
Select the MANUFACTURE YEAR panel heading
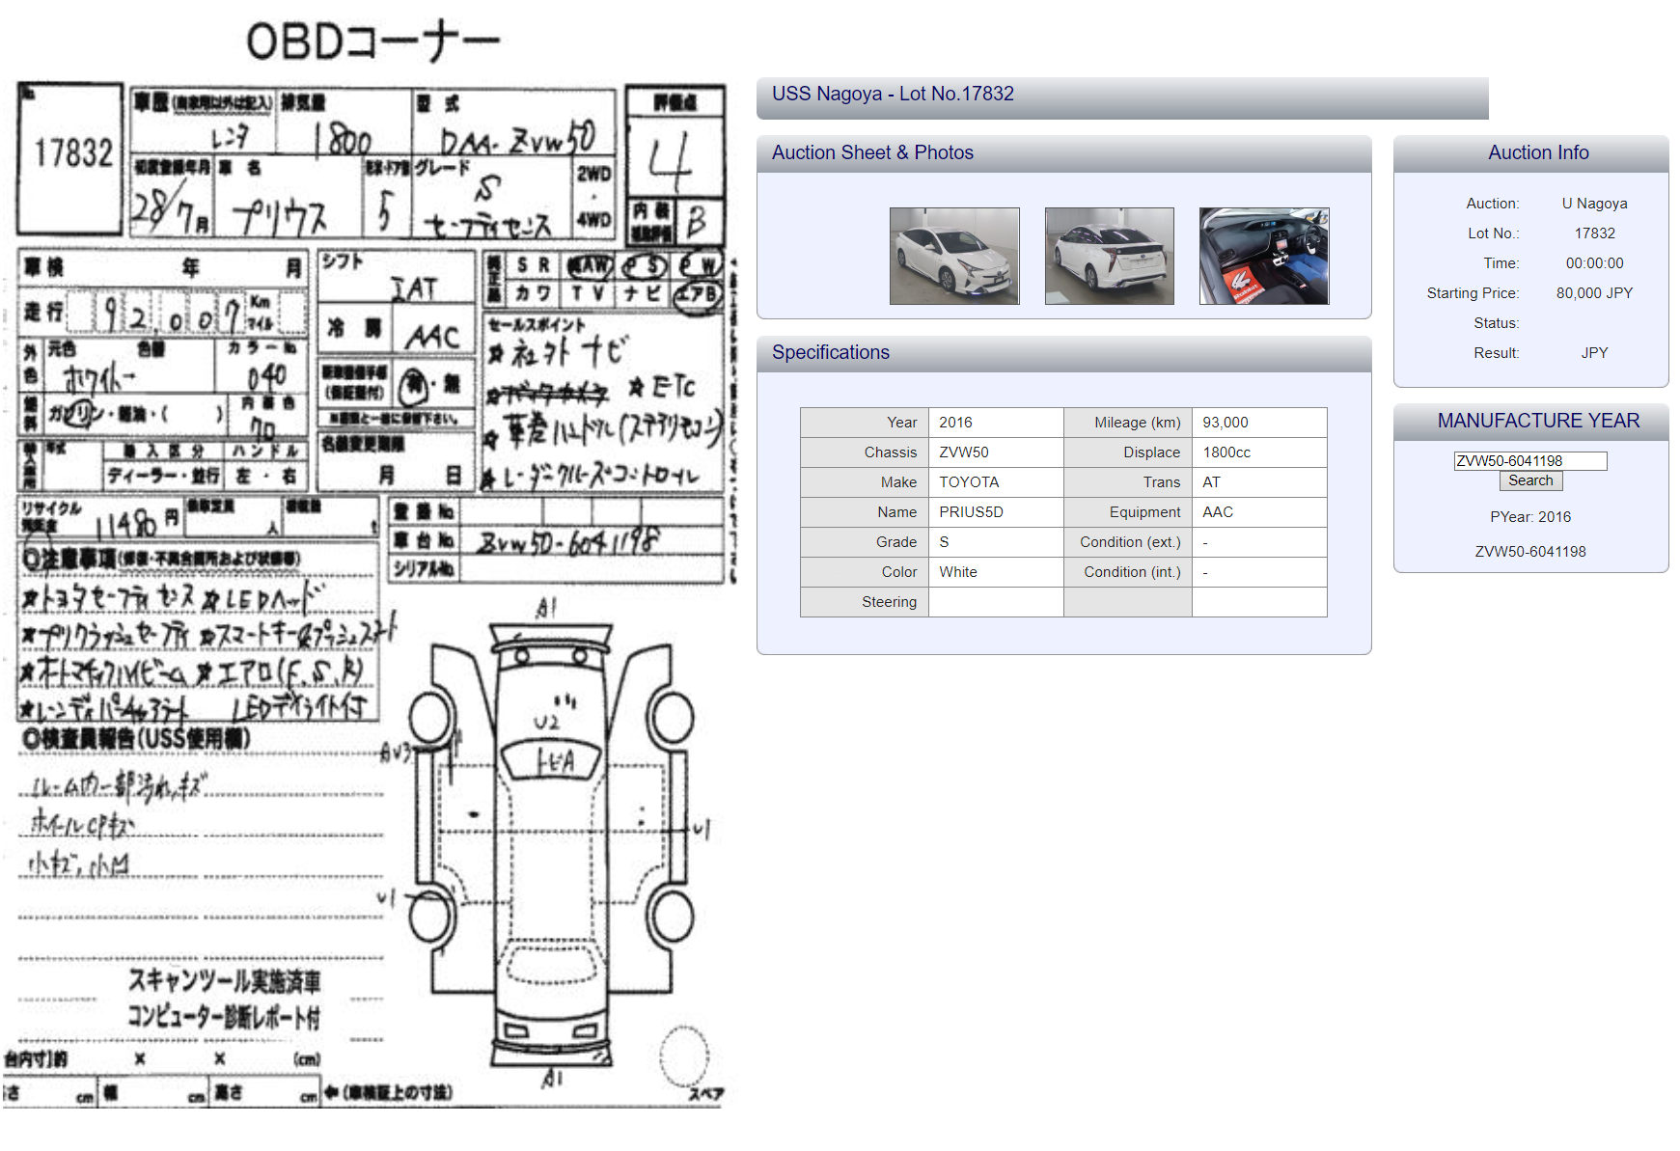(1538, 421)
